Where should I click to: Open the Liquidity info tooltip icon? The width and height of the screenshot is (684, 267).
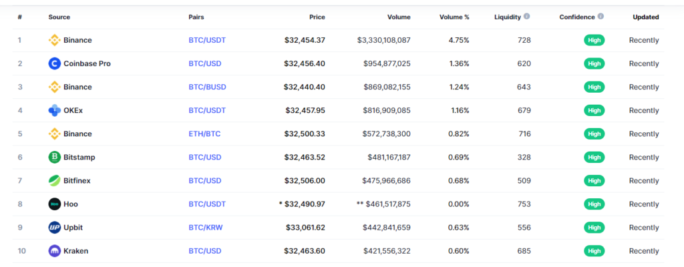tap(526, 17)
